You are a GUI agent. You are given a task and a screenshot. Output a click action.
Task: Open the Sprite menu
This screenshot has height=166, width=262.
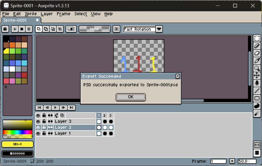click(31, 14)
